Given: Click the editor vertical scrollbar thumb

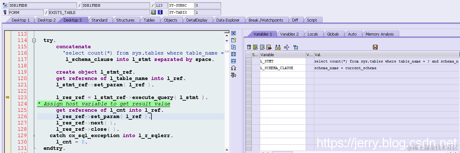Looking at the screenshot, I should (227, 51).
